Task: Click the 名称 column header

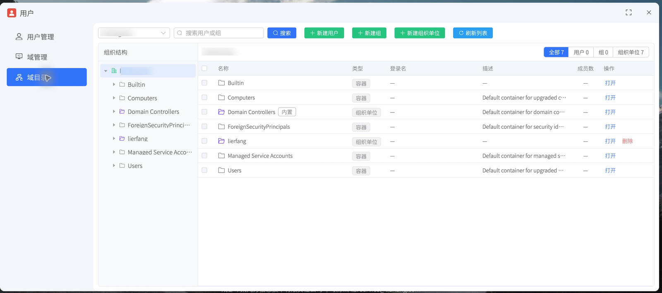Action: click(x=223, y=69)
